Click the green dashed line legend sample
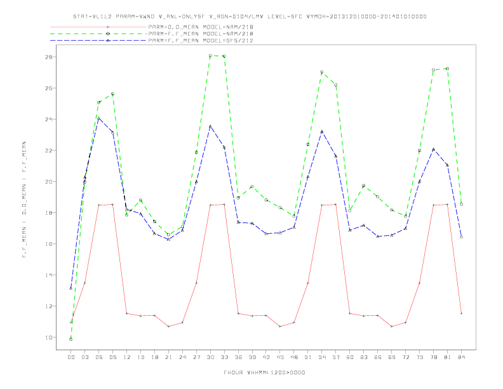This screenshot has height=389, width=503. 98,34
